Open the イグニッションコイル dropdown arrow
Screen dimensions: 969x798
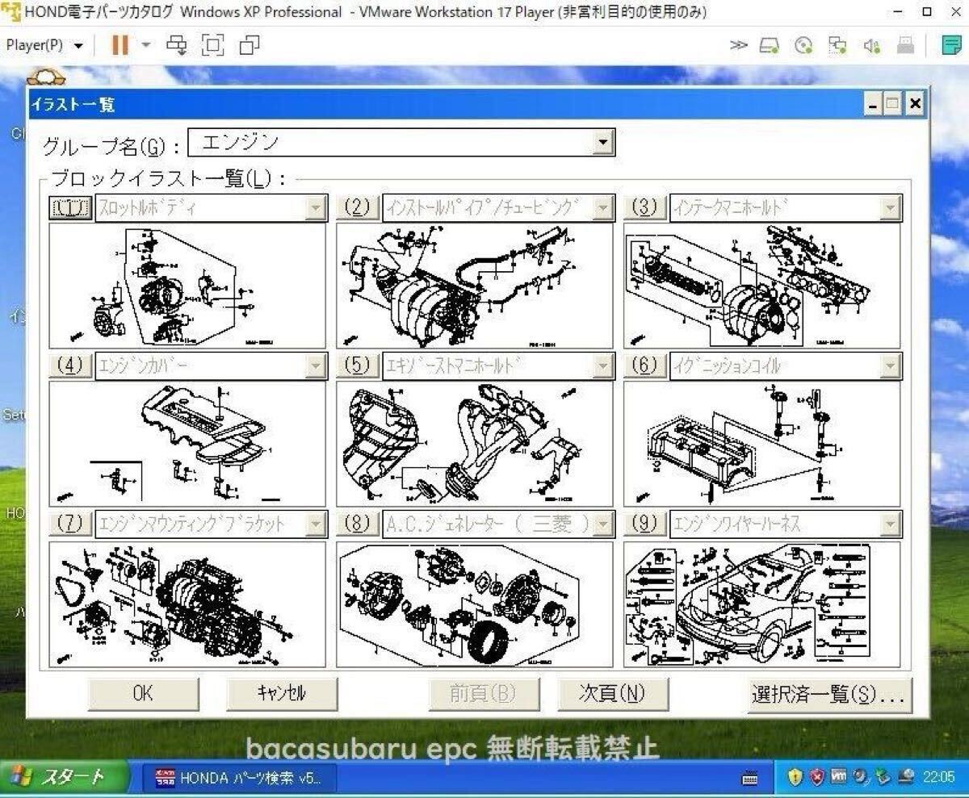890,367
